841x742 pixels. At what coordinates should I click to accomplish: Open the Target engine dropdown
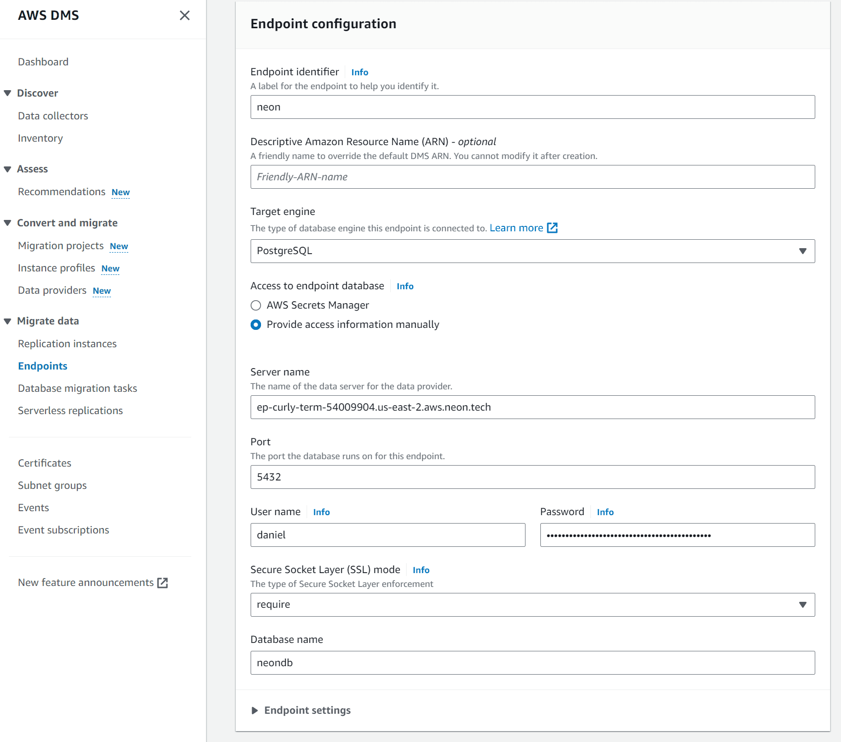click(x=803, y=251)
